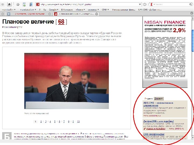Go to photo gallery page 7
The height and width of the screenshot is (145, 194).
click(64, 121)
